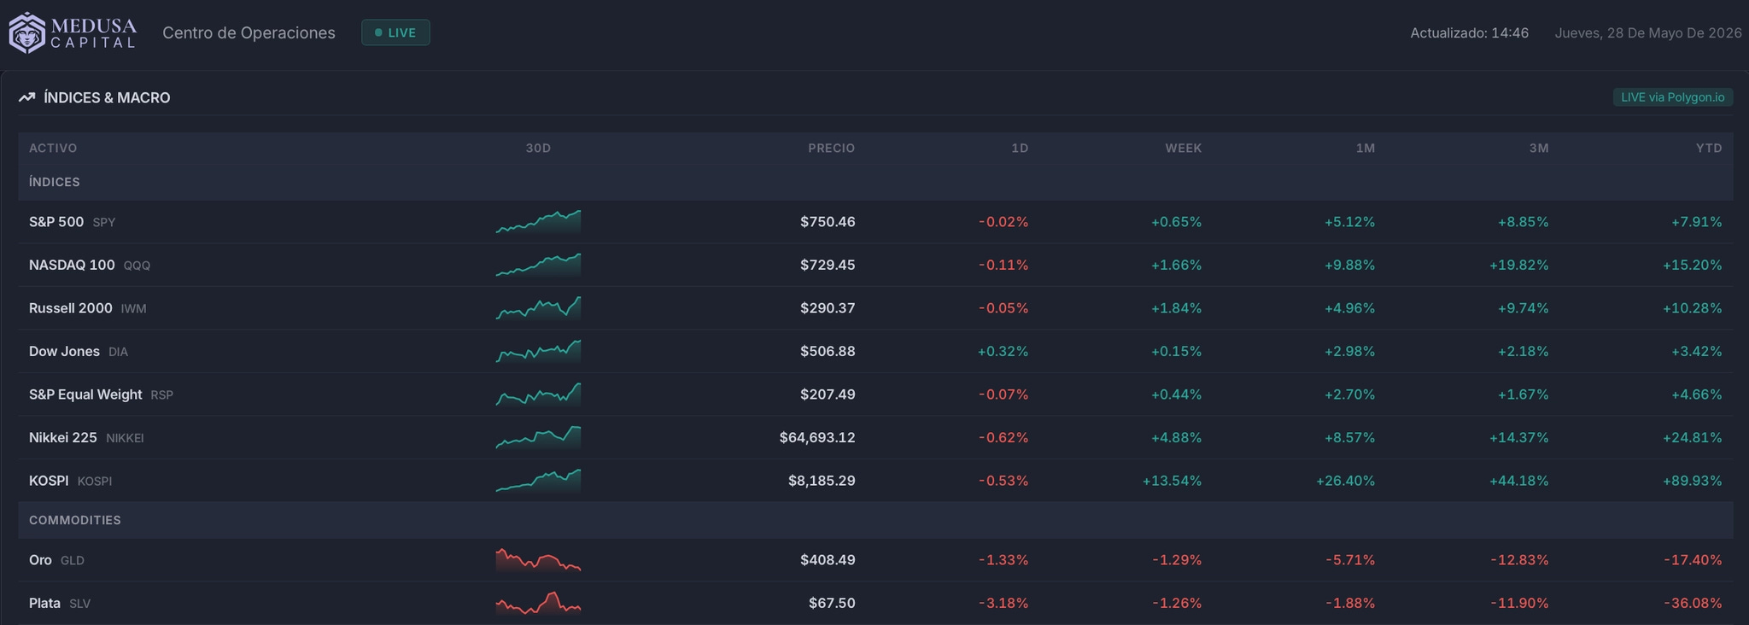The height and width of the screenshot is (625, 1749).
Task: Sort by the YTD column header
Action: pyautogui.click(x=1709, y=148)
